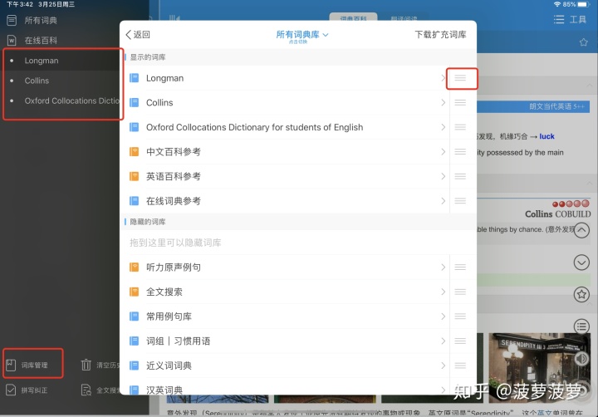Screen dimensions: 598x417
Task: Tap the Collins blue book icon
Action: pos(135,103)
